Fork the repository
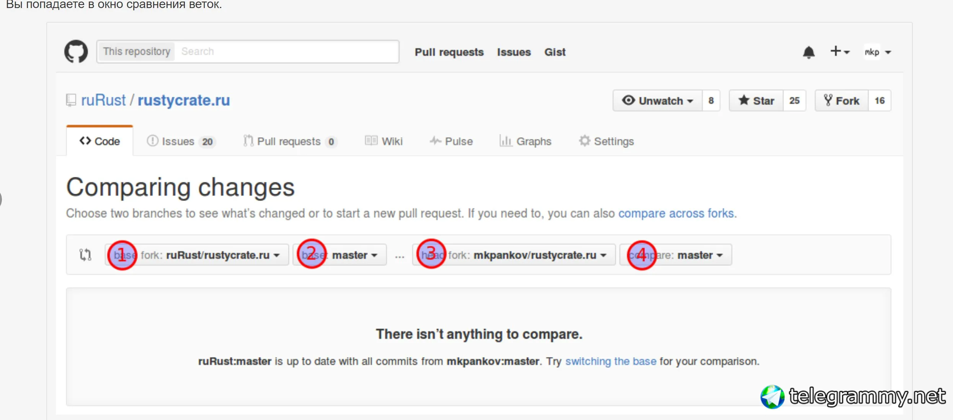Image resolution: width=953 pixels, height=420 pixels. (x=842, y=101)
